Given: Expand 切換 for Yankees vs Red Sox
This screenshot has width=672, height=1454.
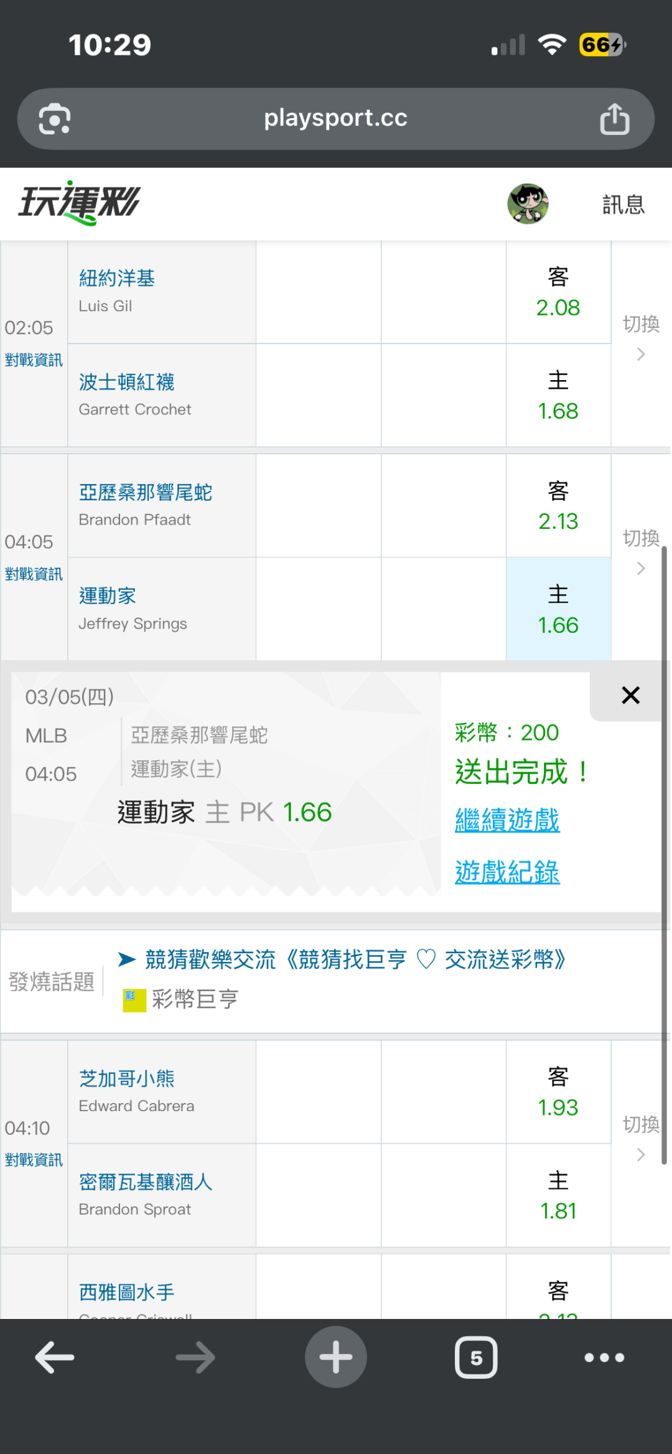Looking at the screenshot, I should [x=641, y=337].
